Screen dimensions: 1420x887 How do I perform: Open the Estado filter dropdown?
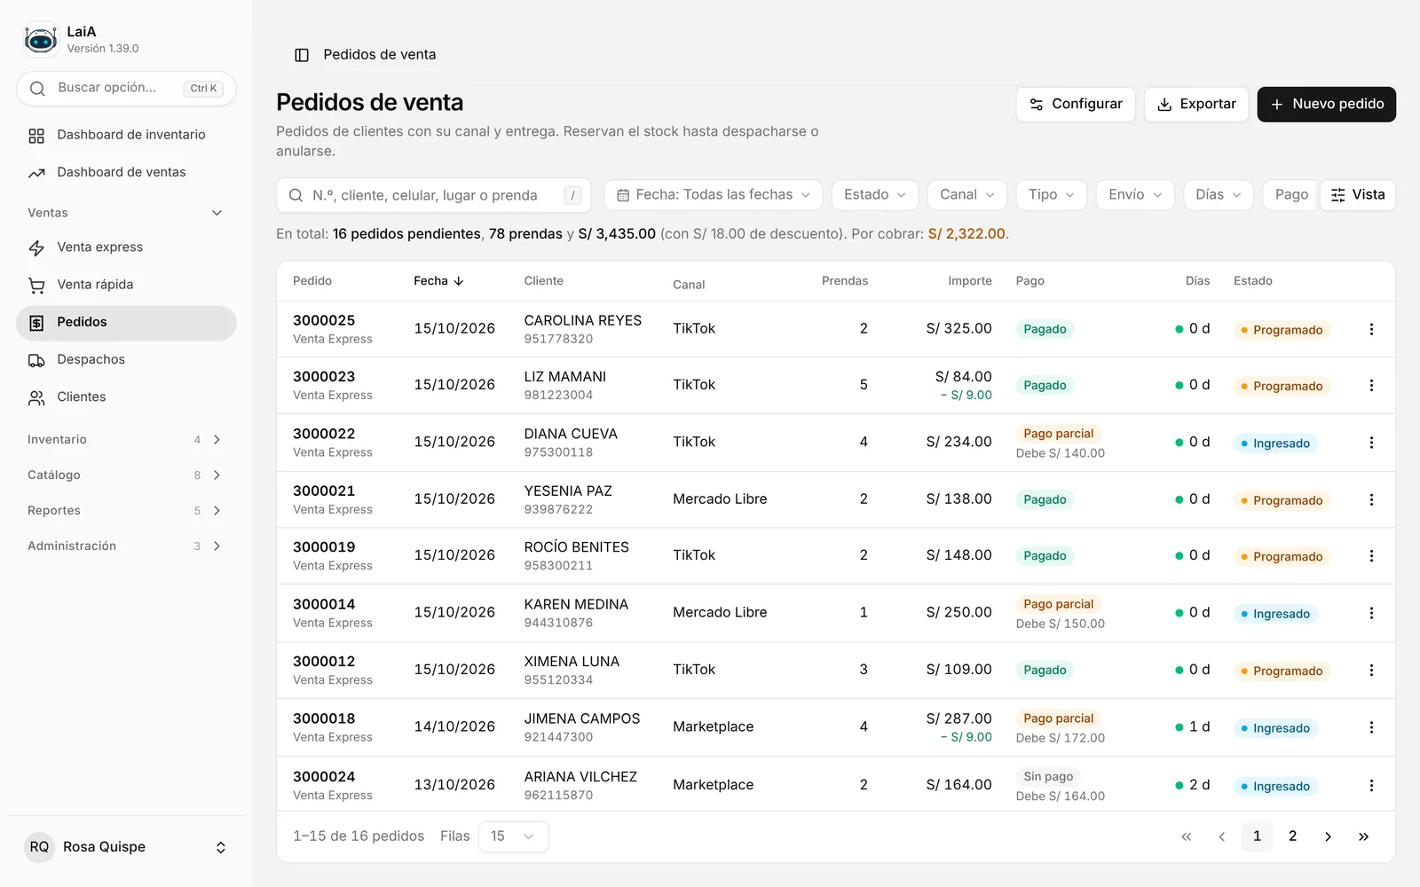875,195
